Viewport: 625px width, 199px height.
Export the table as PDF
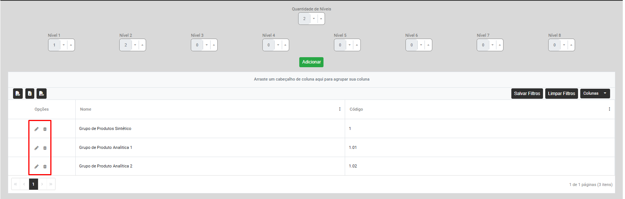tap(18, 94)
